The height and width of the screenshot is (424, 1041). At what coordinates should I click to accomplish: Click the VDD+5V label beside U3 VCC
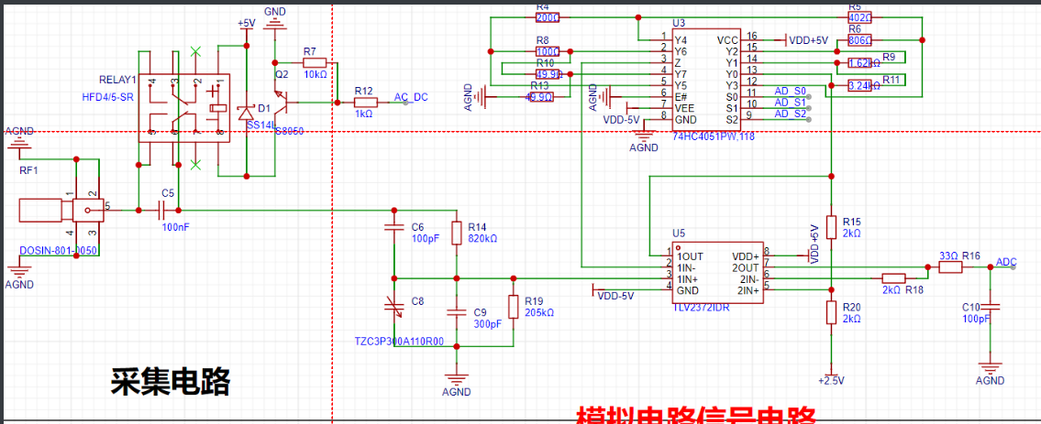point(809,40)
